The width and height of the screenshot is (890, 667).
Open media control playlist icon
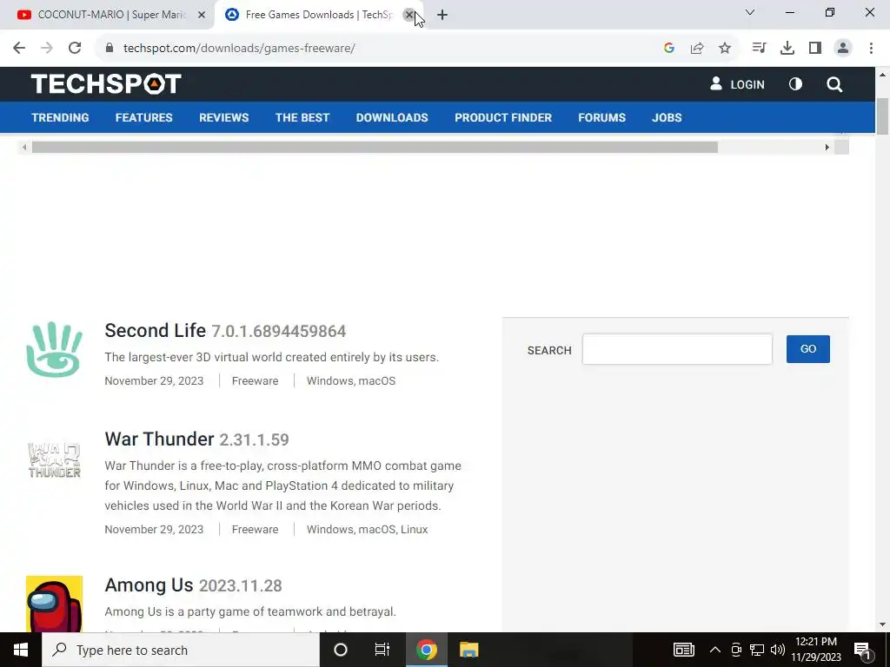point(759,49)
